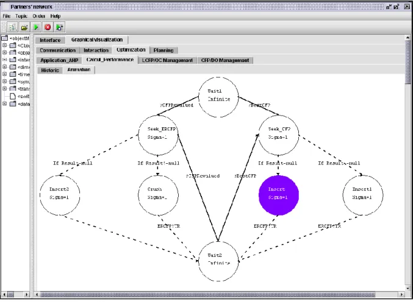Expand the <sync tree node

coord(4,81)
